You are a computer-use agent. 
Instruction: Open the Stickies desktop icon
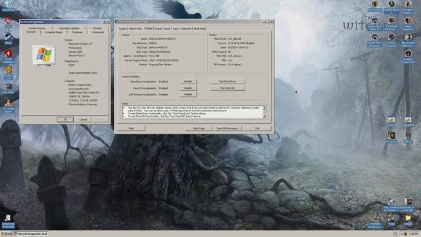coord(408,221)
